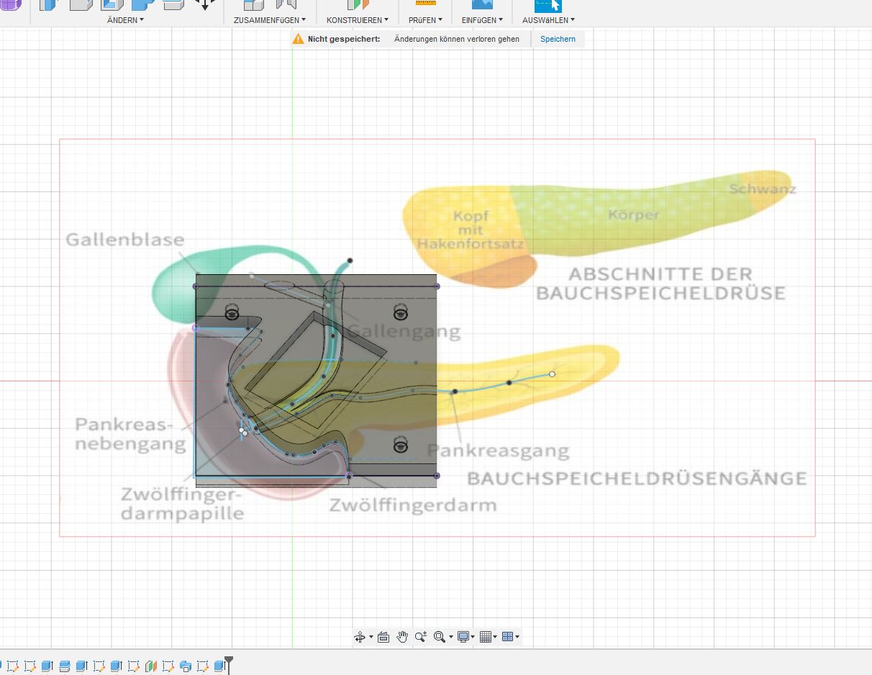Click the Viewports layout icon
The image size is (872, 675).
tap(508, 637)
